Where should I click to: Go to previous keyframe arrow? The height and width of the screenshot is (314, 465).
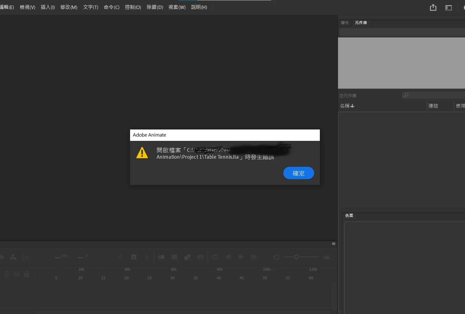tap(121, 257)
